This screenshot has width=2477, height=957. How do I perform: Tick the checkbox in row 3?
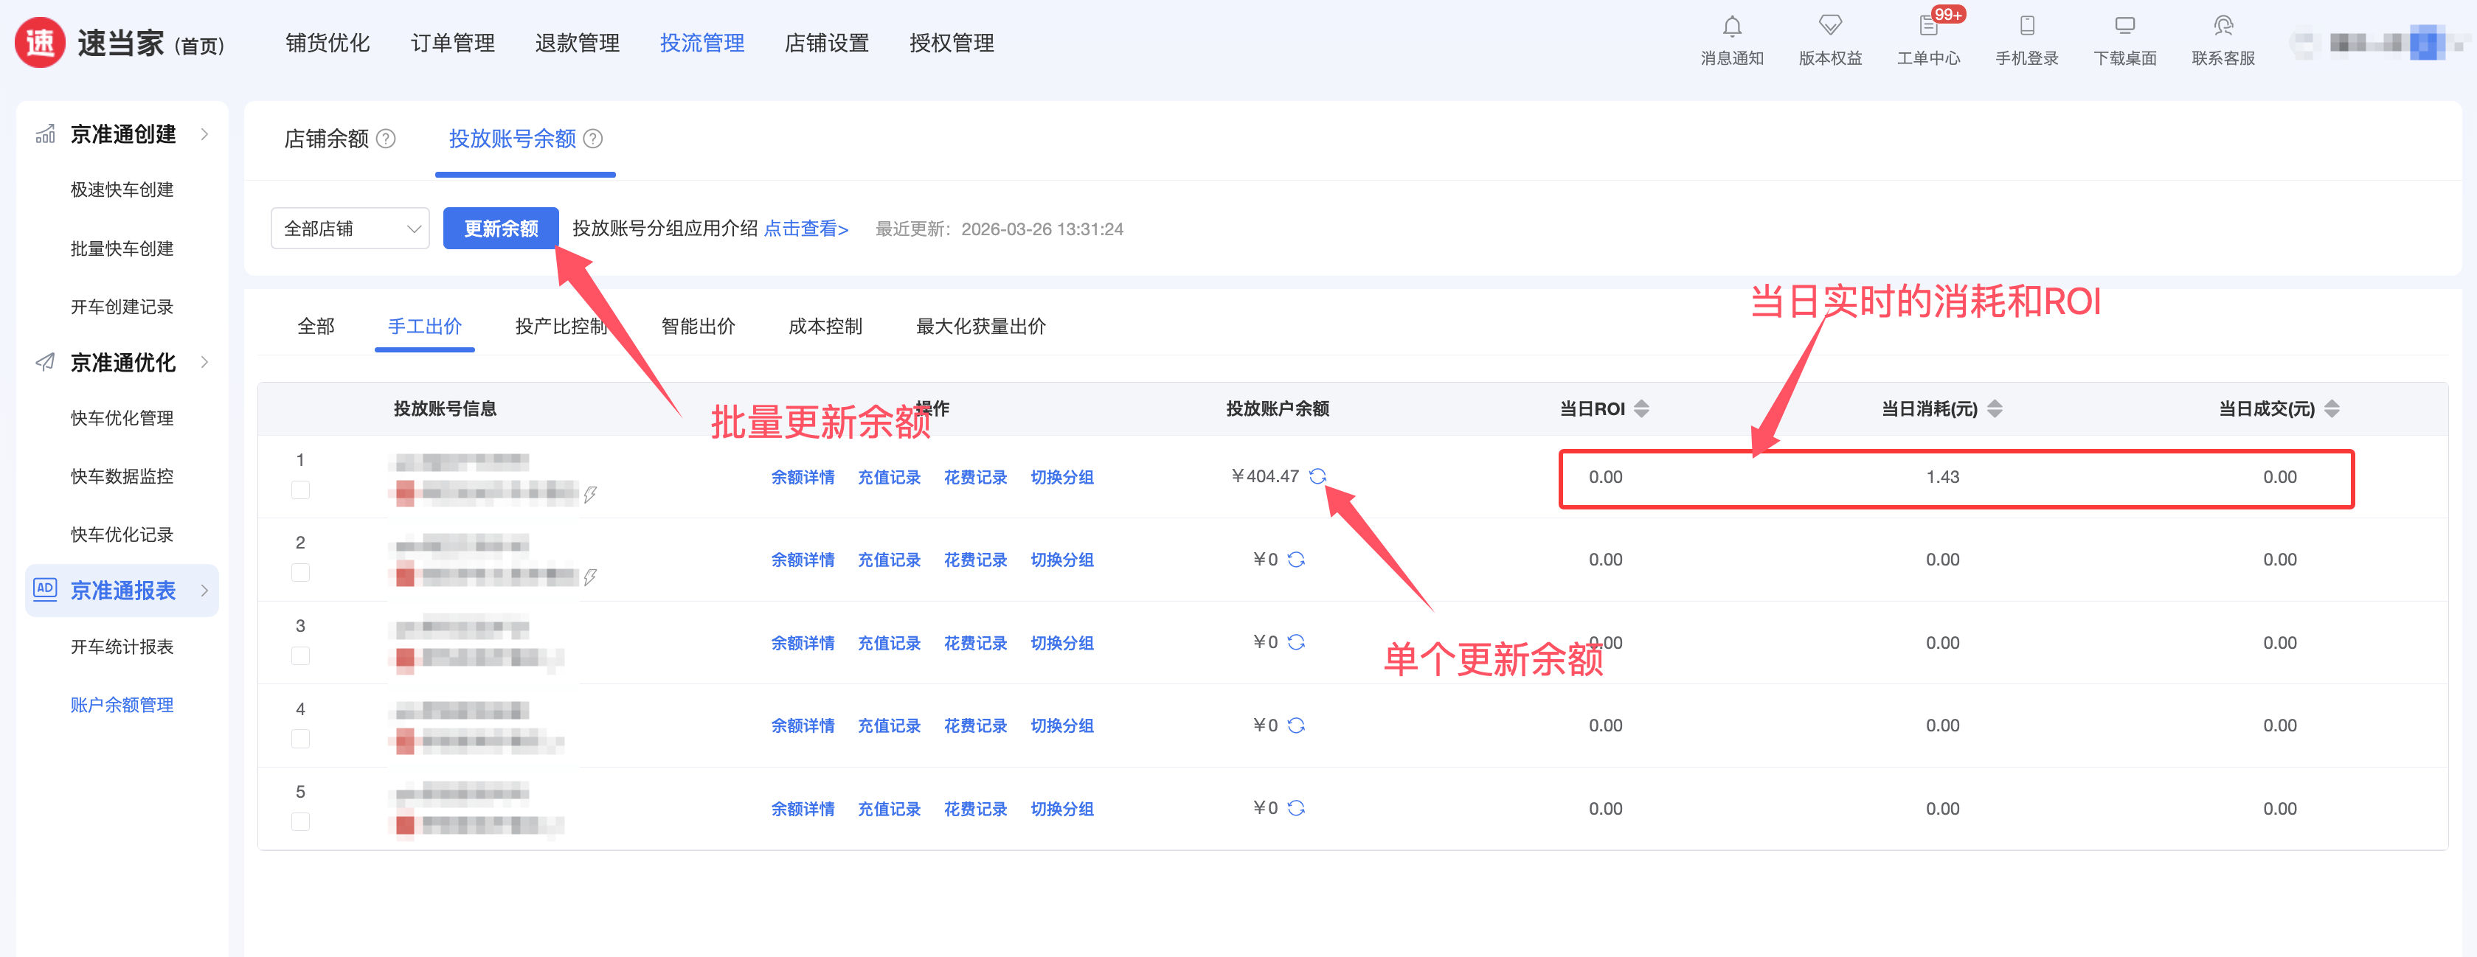301,656
